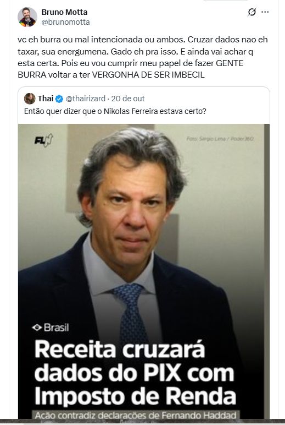Image resolution: width=285 pixels, height=425 pixels.
Task: Click the 20 de out timestamp
Action: (128, 99)
